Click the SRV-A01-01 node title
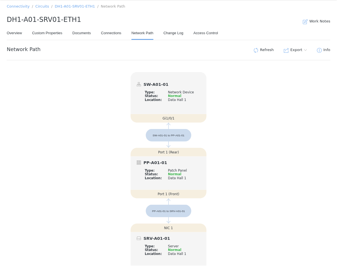Screen dimensions: 337x267 click(x=157, y=238)
